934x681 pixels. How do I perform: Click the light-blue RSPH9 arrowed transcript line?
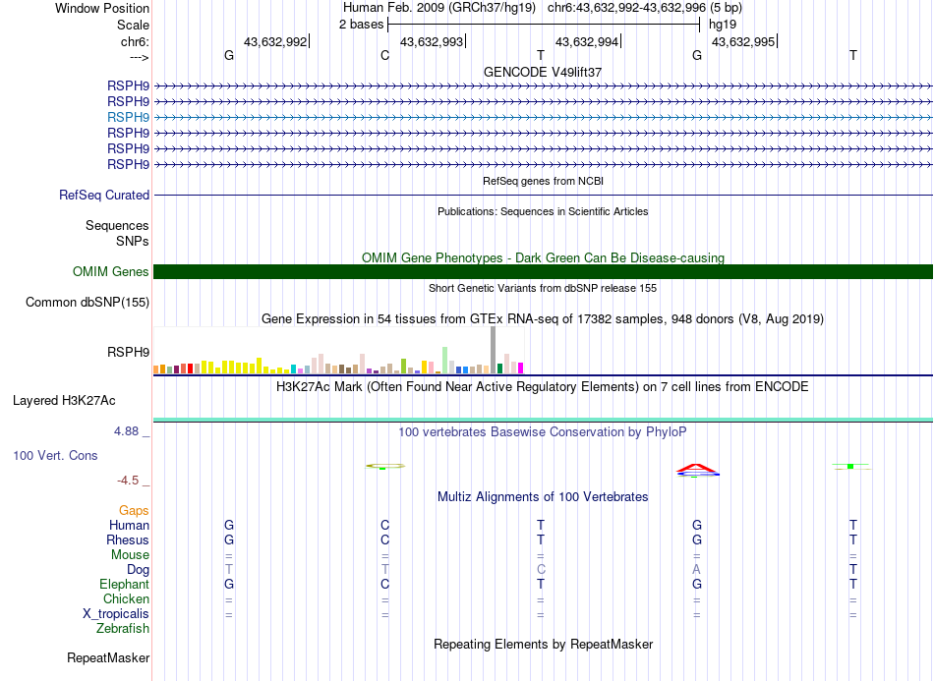point(543,117)
